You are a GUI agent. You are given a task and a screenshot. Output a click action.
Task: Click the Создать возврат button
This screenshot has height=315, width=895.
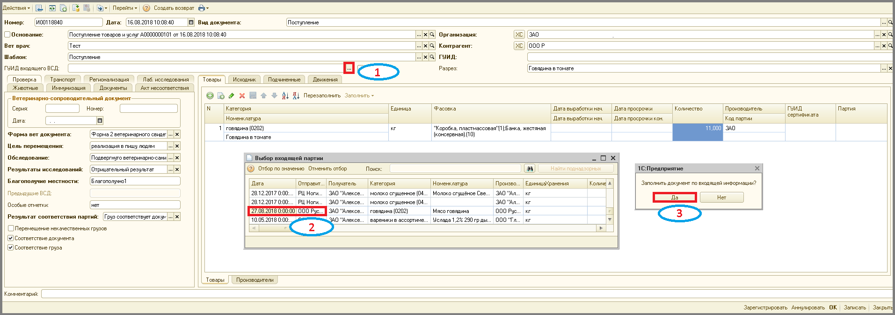click(x=174, y=8)
